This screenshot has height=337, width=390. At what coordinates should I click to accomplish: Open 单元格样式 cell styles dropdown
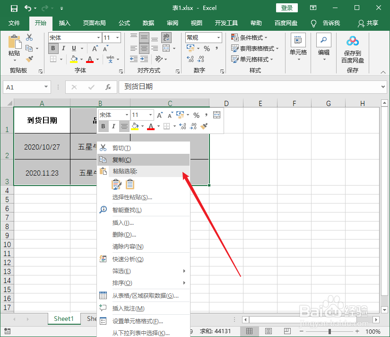[x=252, y=59]
